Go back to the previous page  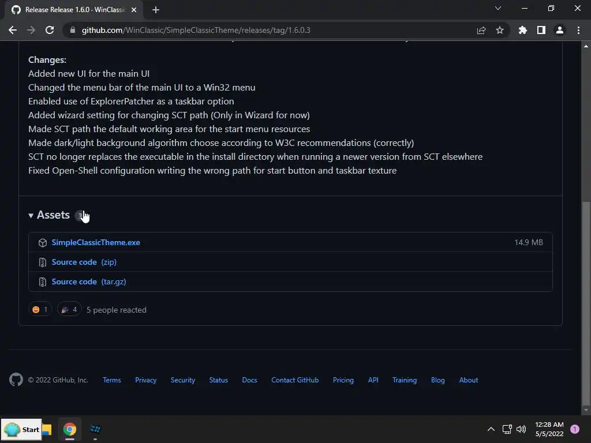tap(13, 30)
